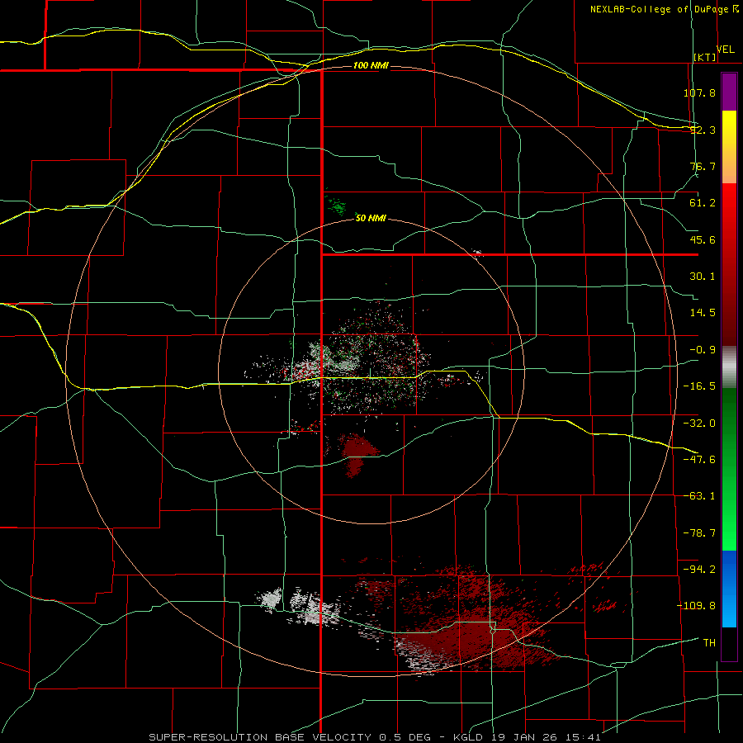Click the green segment of velocity color bar
The image size is (743, 743).
point(729,469)
